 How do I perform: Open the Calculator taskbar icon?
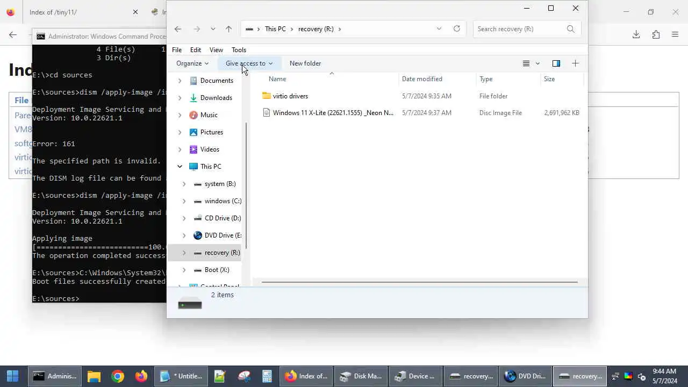(267, 376)
